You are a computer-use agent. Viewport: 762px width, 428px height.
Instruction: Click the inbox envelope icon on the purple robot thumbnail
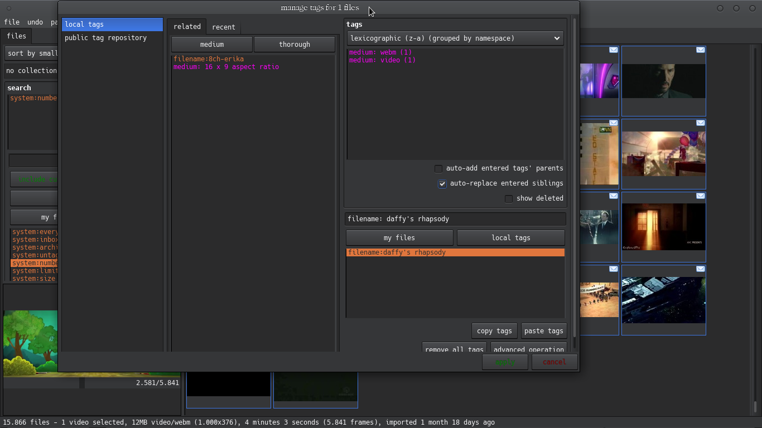(x=613, y=50)
